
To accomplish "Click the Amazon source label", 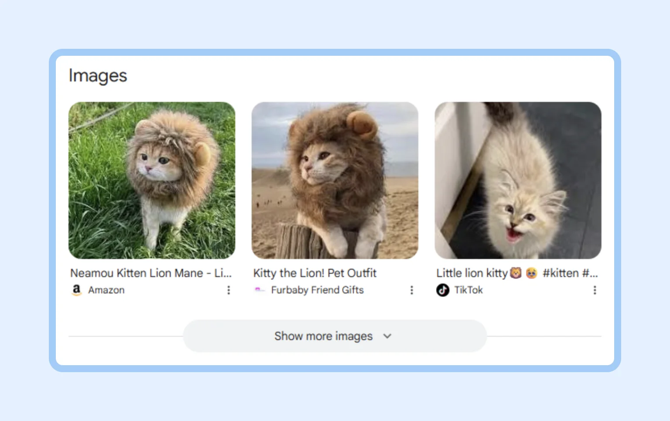I will click(106, 290).
